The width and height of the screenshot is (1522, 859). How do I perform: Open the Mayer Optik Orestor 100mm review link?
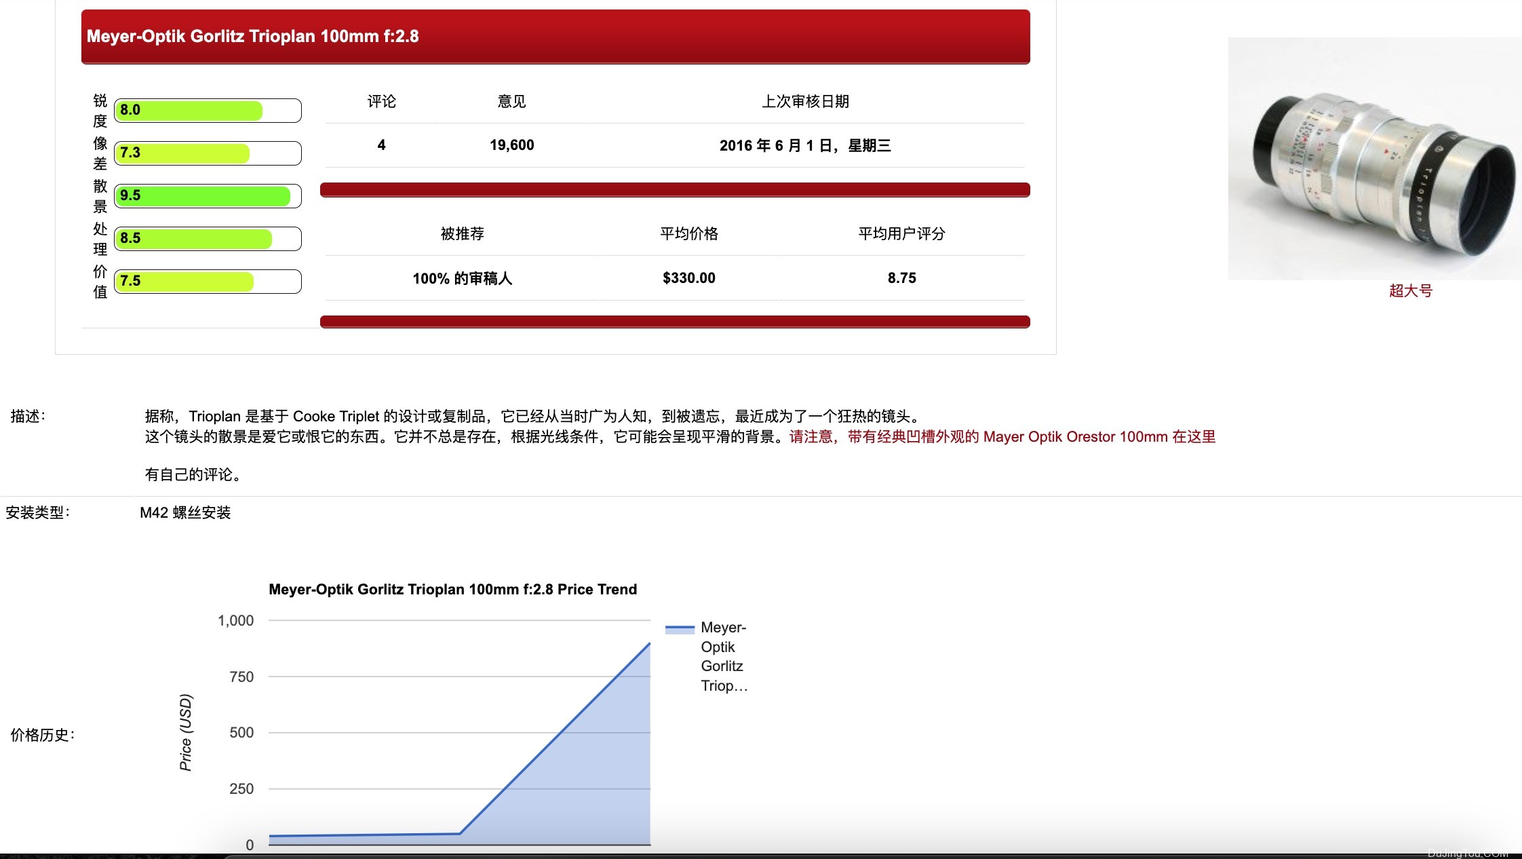click(x=1002, y=437)
